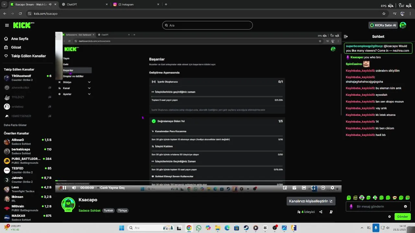
Task: Open Steam from the taskbar
Action: [x=246, y=228]
